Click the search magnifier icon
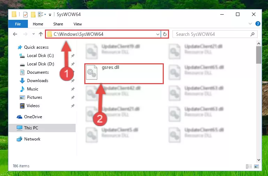Viewport: 268px width, 176px height. click(252, 34)
